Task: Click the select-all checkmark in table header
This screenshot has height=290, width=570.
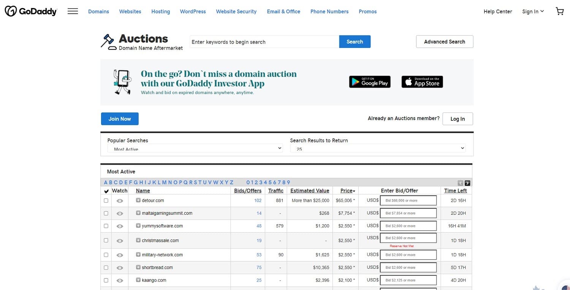Action: [x=106, y=190]
